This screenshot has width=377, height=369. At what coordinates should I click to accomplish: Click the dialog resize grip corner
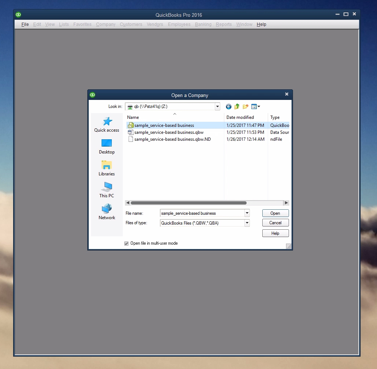(289, 246)
